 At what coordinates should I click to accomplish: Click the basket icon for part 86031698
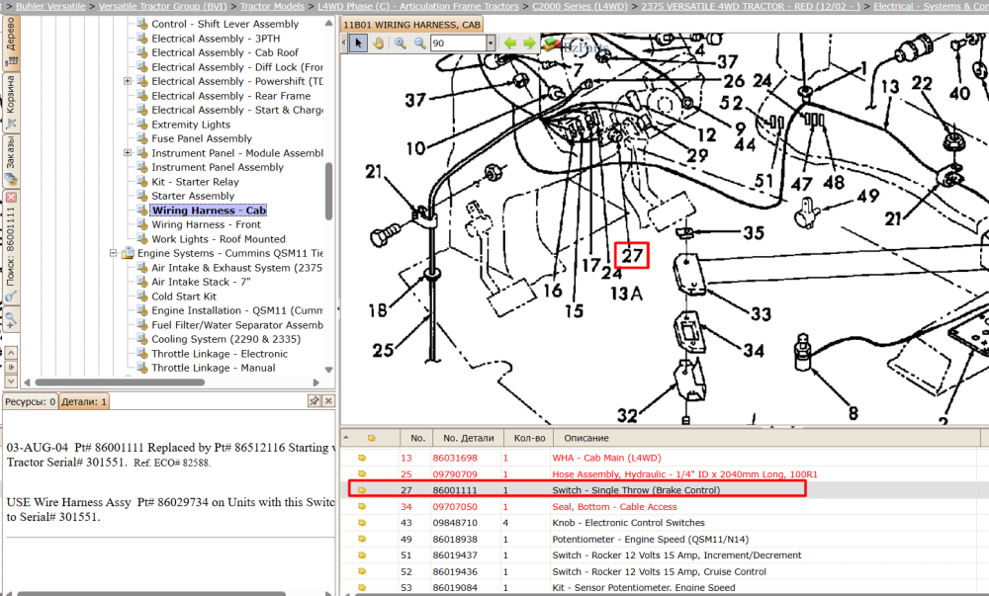[362, 458]
